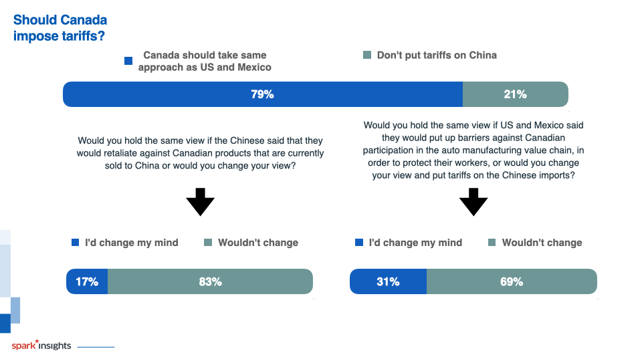
Task: Select the 69% bar segment
Action: (512, 281)
